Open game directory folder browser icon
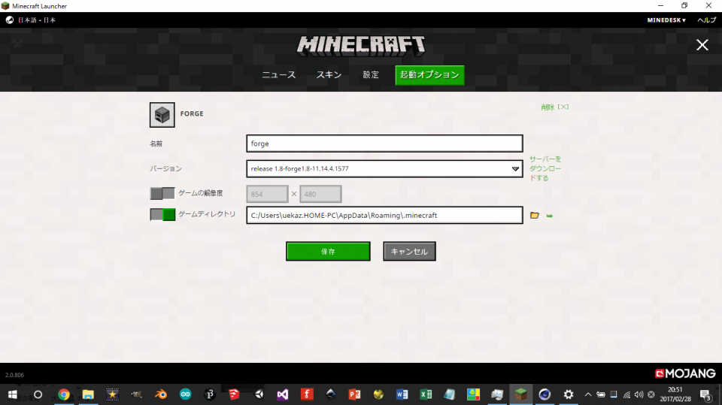The image size is (722, 405). 534,216
